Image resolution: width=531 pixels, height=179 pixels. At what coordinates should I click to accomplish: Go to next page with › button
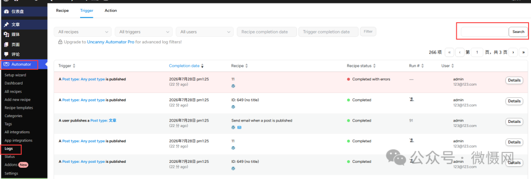[513, 52]
